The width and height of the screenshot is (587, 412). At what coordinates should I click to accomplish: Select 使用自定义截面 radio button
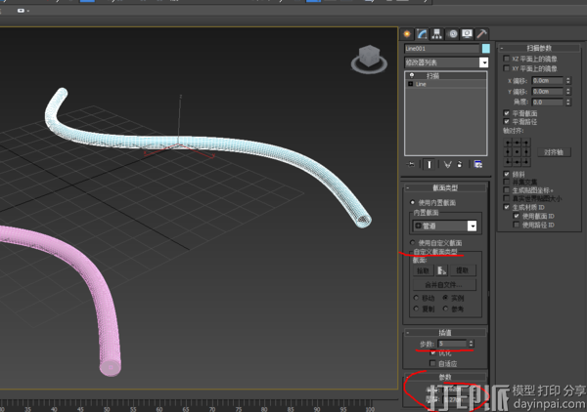pyautogui.click(x=413, y=243)
